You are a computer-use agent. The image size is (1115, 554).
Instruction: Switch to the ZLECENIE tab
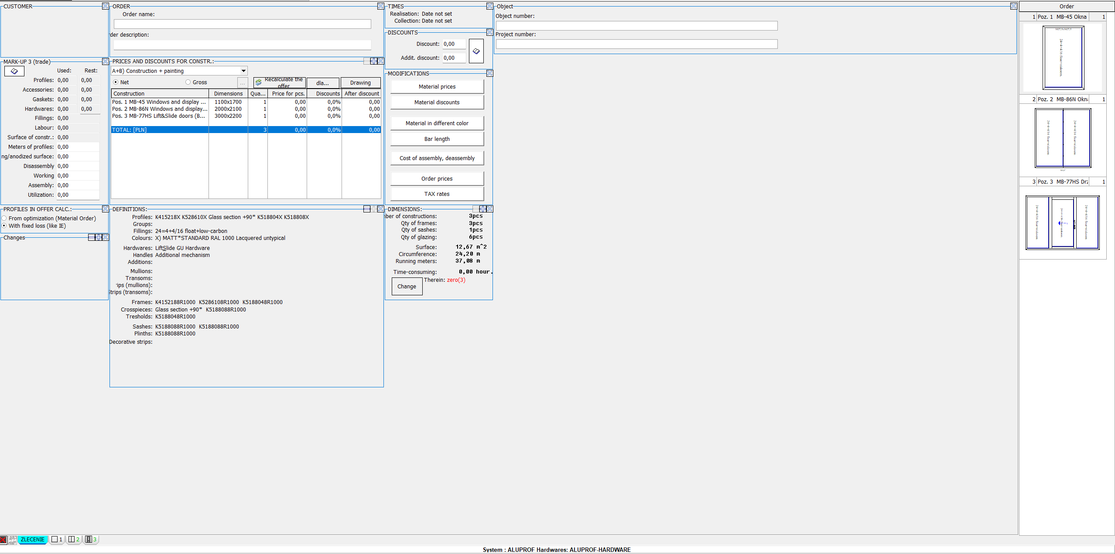(x=32, y=540)
